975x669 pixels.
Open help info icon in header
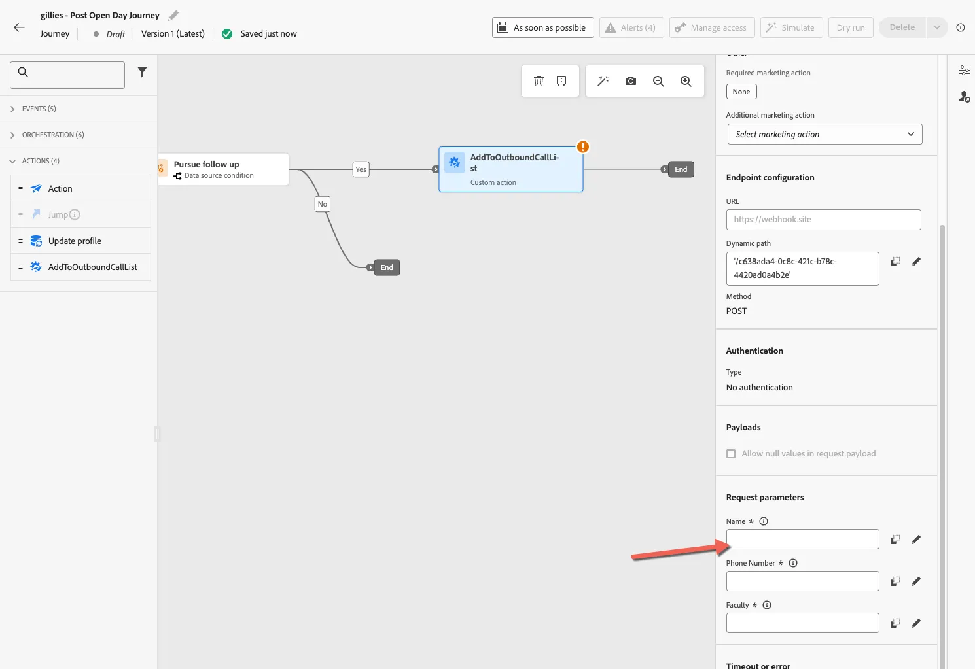pyautogui.click(x=961, y=27)
